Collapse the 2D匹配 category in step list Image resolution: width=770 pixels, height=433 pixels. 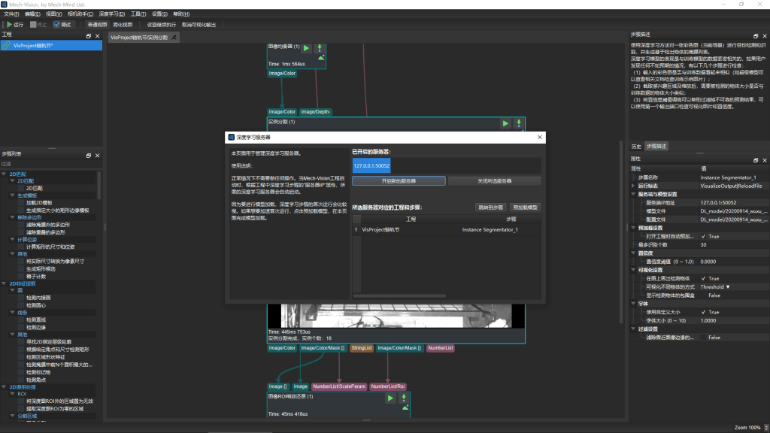pyautogui.click(x=5, y=174)
